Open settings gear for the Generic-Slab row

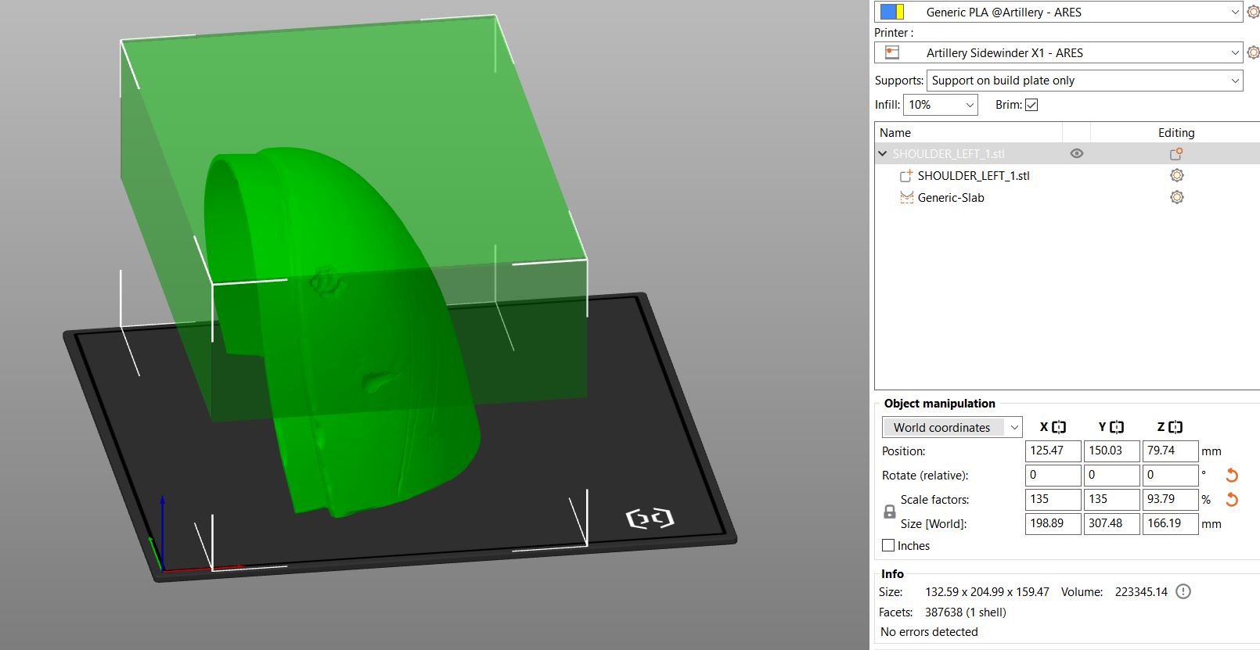click(x=1176, y=197)
